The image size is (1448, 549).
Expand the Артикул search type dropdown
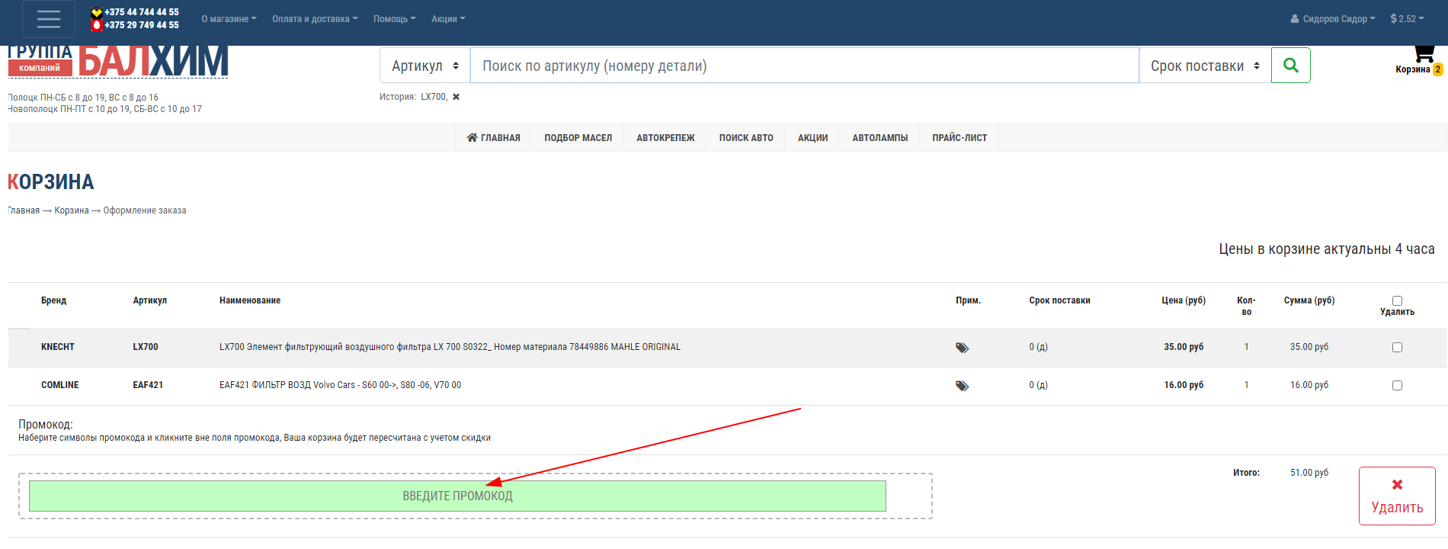coord(424,66)
